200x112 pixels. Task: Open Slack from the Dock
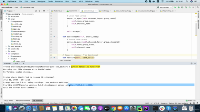(162, 108)
